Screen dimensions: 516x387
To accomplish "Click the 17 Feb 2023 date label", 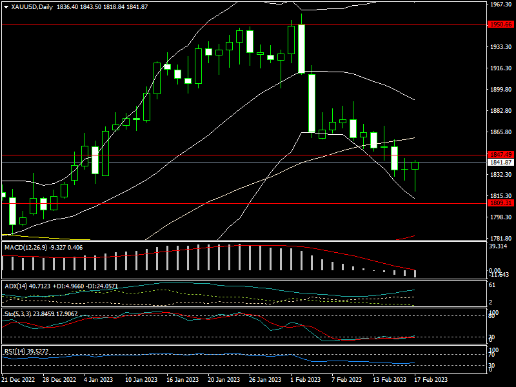I will (431, 379).
